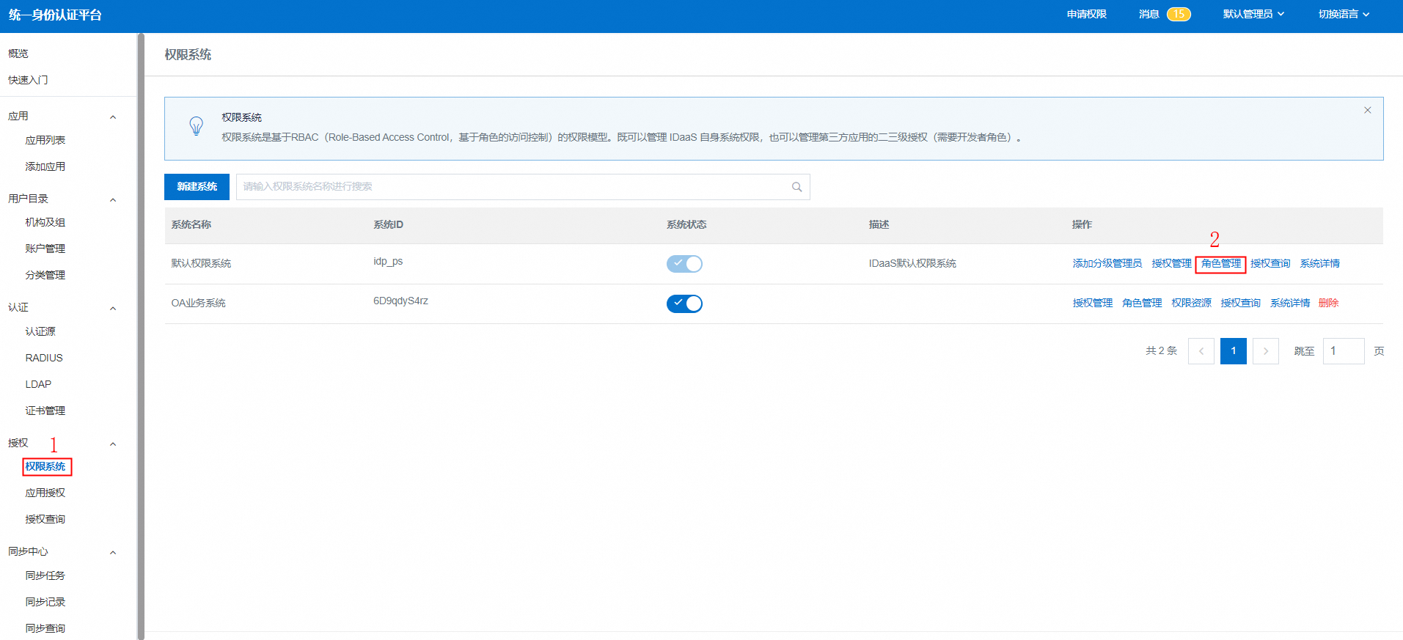Collapse the 应用 sidebar section
Viewport: 1403px width, 640px height.
coord(113,117)
